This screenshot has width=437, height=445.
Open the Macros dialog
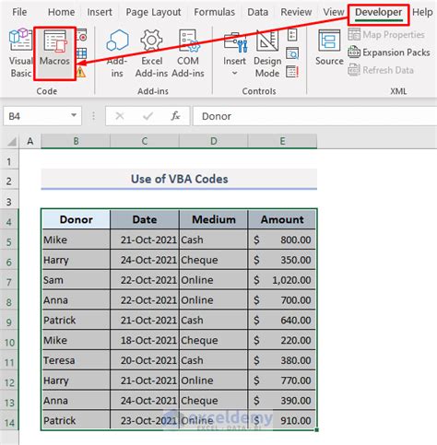[54, 53]
